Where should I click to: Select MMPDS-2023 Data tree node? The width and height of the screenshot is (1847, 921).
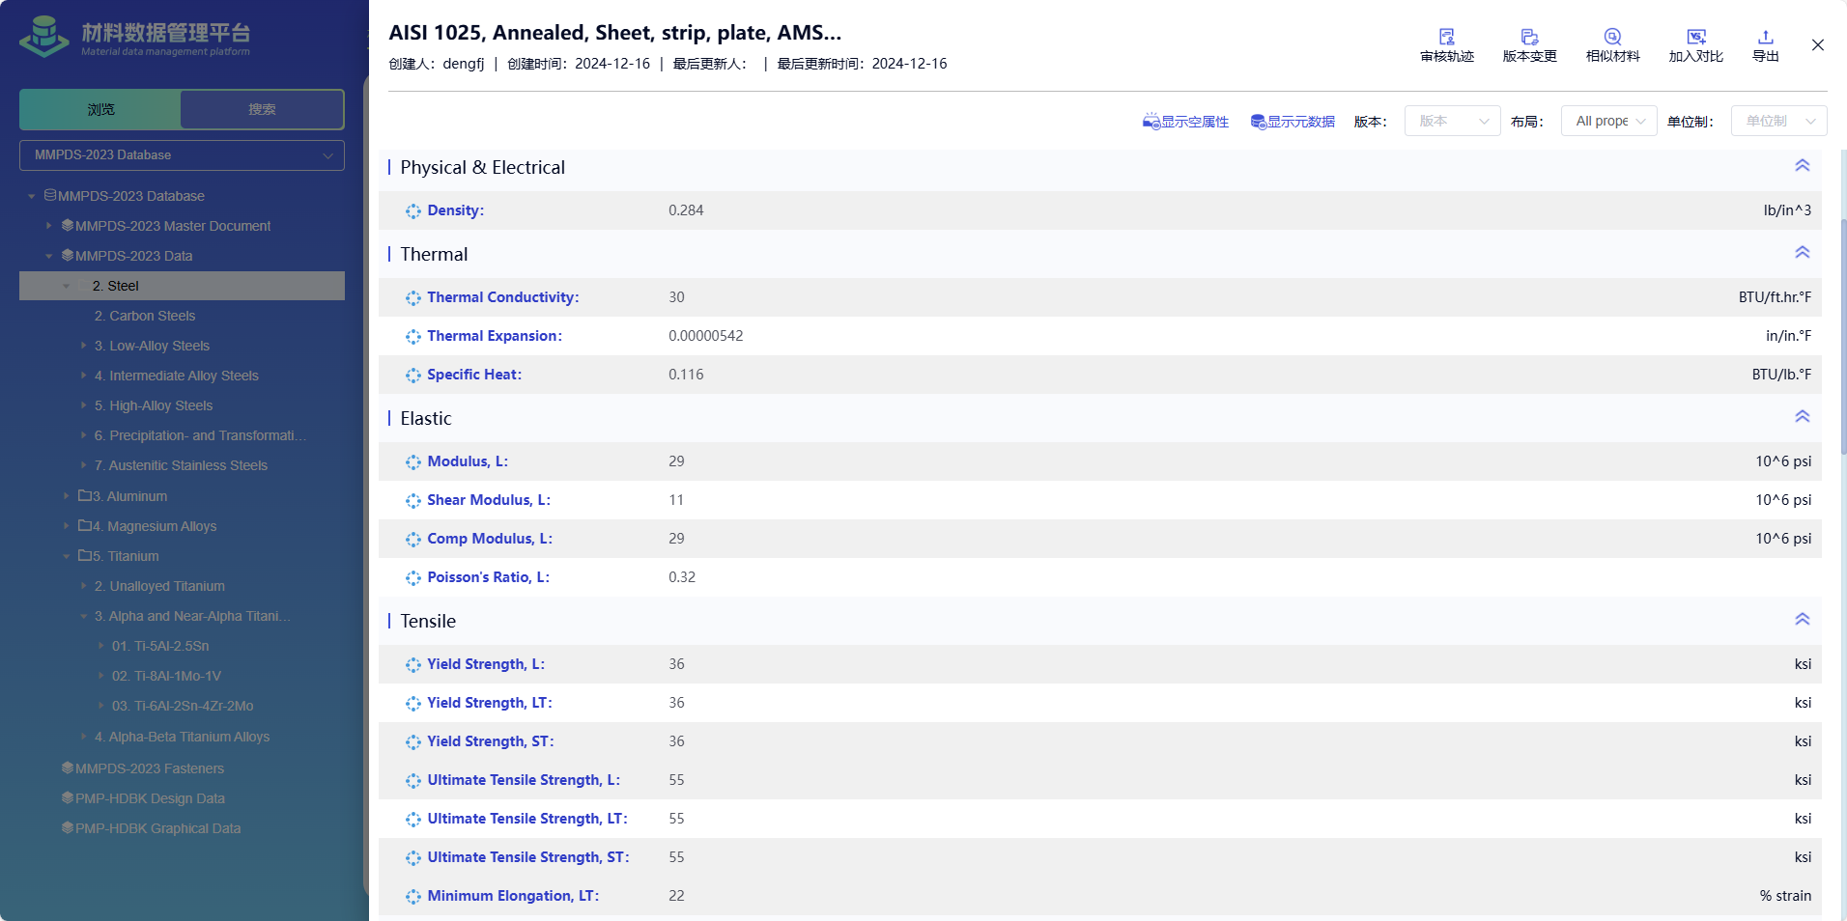coord(133,256)
